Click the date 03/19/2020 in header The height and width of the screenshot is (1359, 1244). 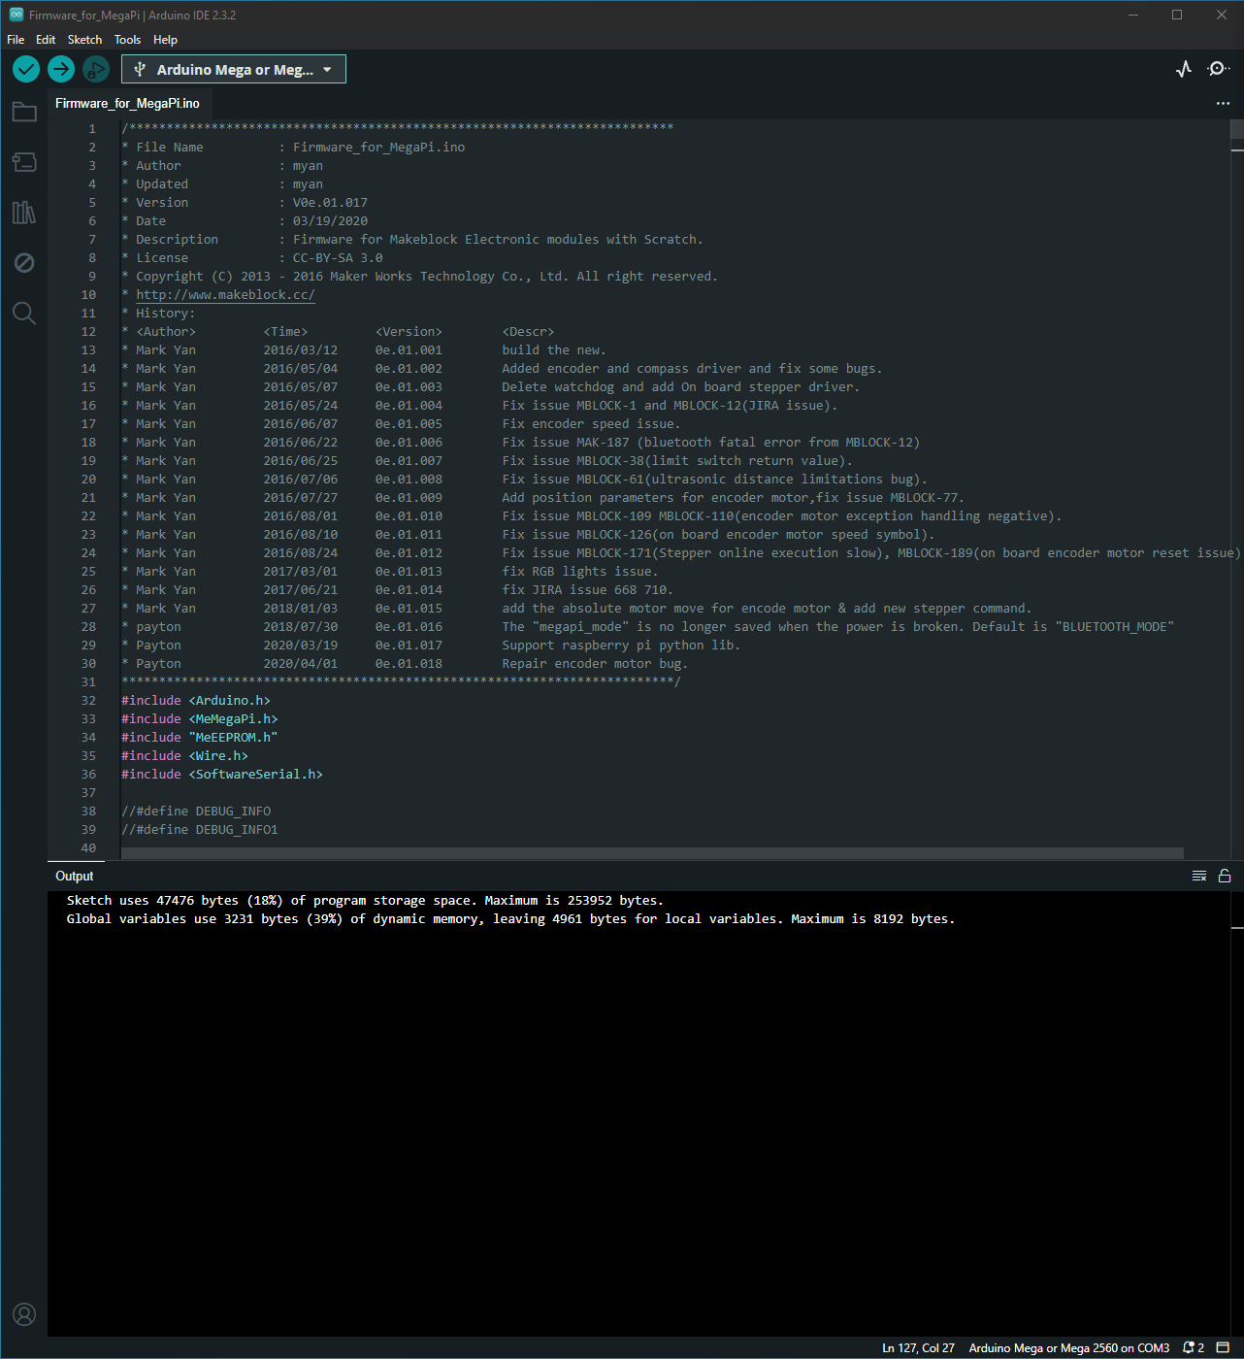coord(330,221)
